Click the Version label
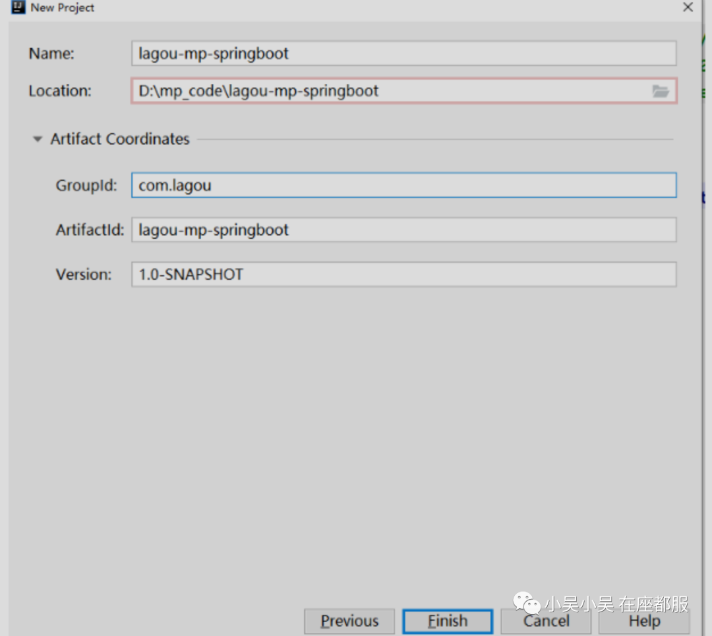 click(84, 274)
